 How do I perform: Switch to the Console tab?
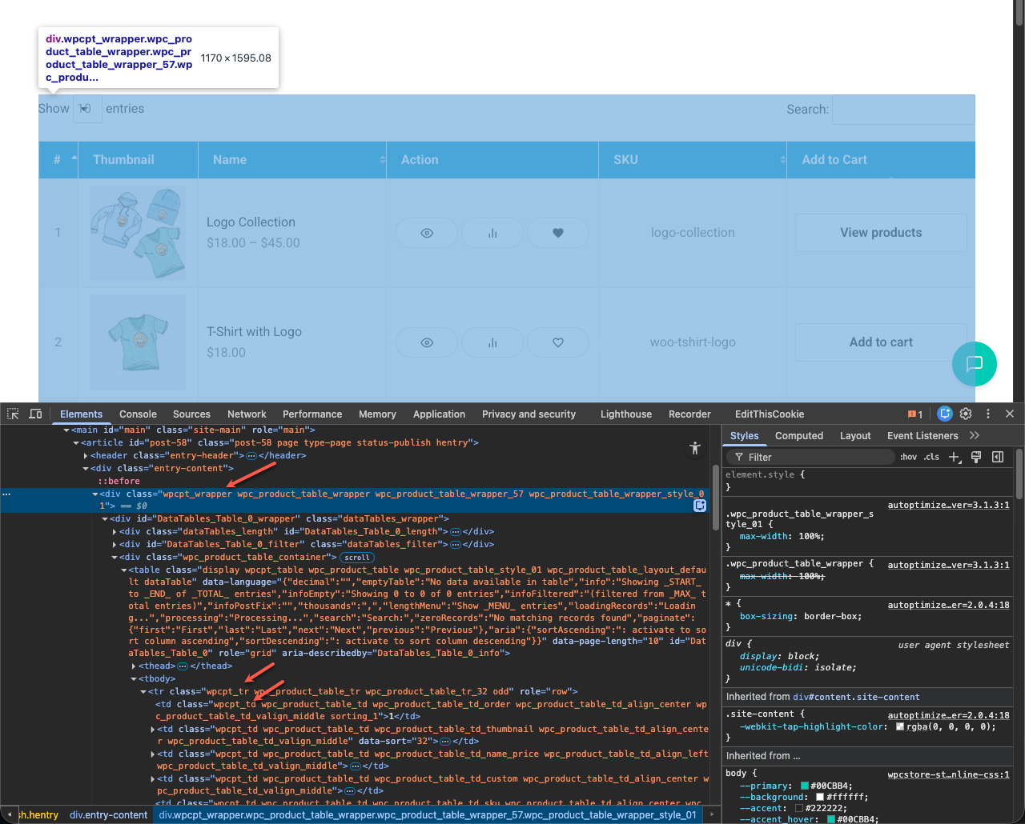(x=138, y=414)
